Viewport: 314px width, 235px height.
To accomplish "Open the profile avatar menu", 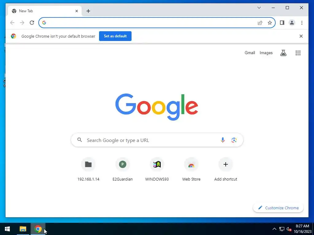I will (x=292, y=23).
